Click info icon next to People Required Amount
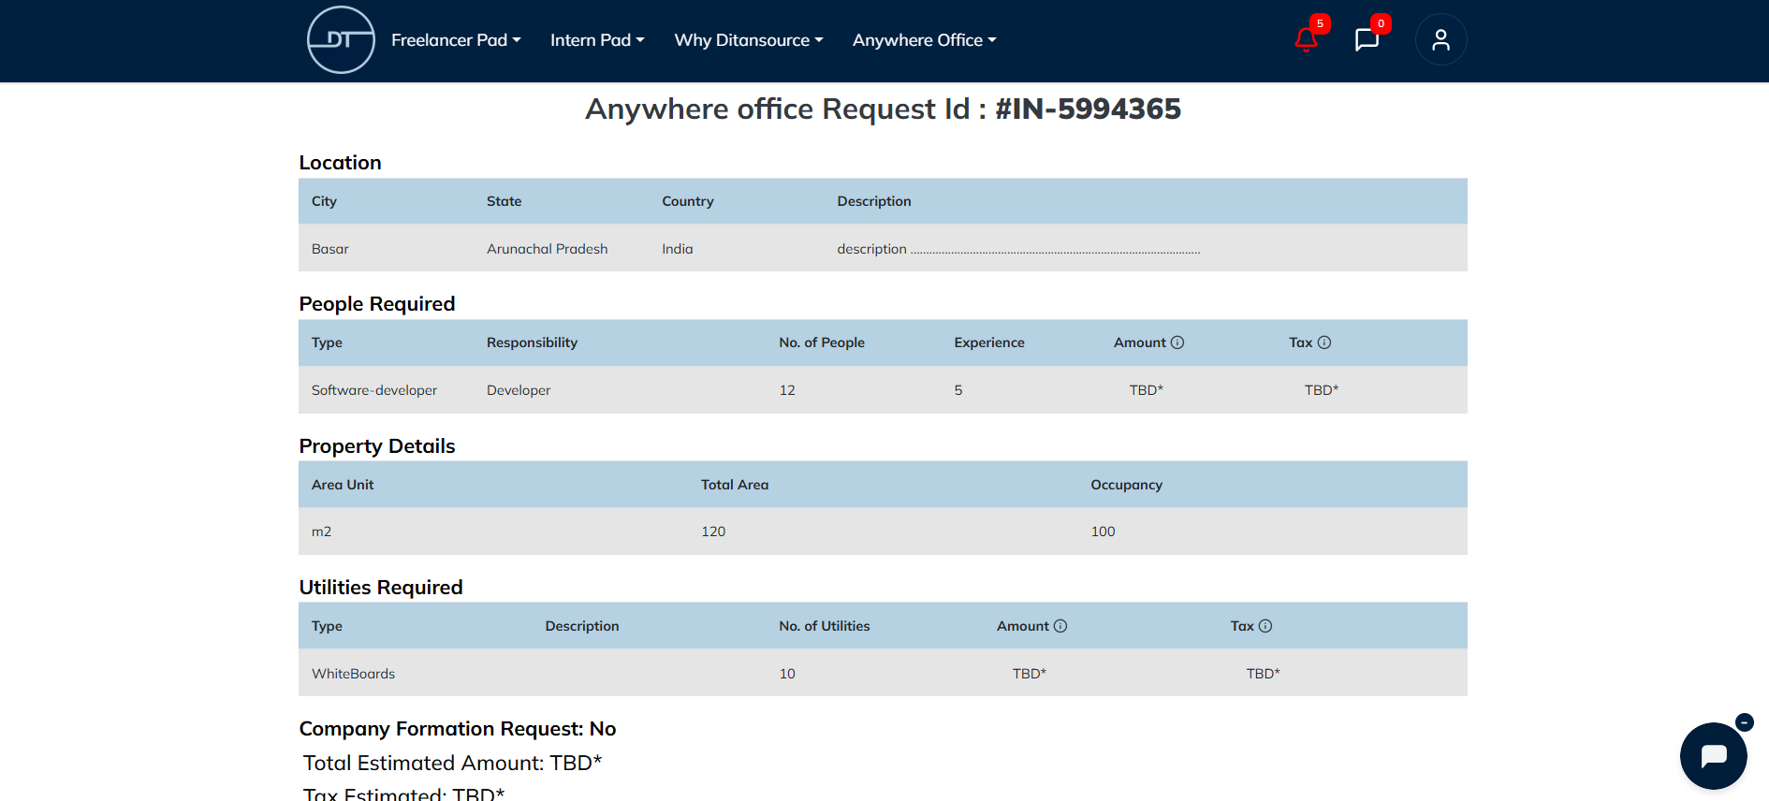1769x801 pixels. [x=1177, y=342]
